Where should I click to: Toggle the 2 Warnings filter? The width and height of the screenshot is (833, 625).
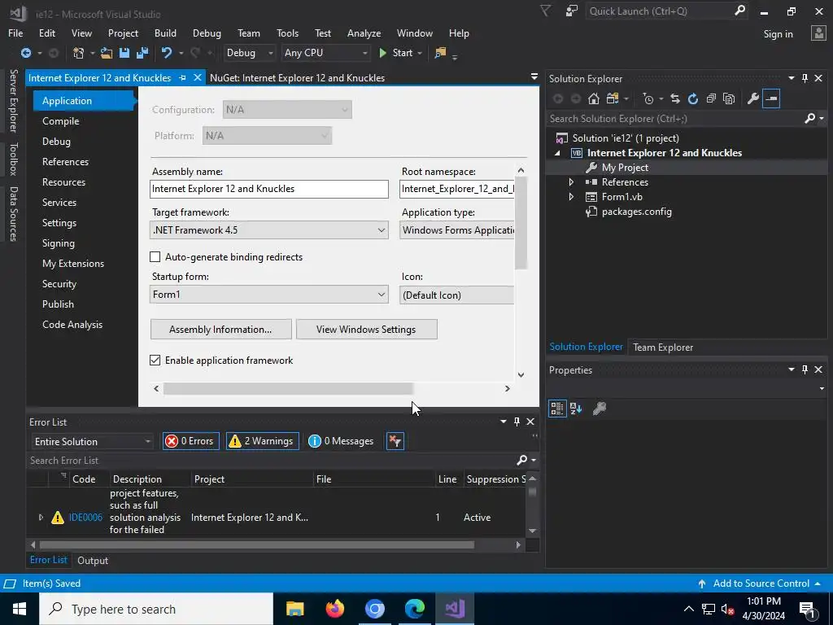tap(263, 441)
